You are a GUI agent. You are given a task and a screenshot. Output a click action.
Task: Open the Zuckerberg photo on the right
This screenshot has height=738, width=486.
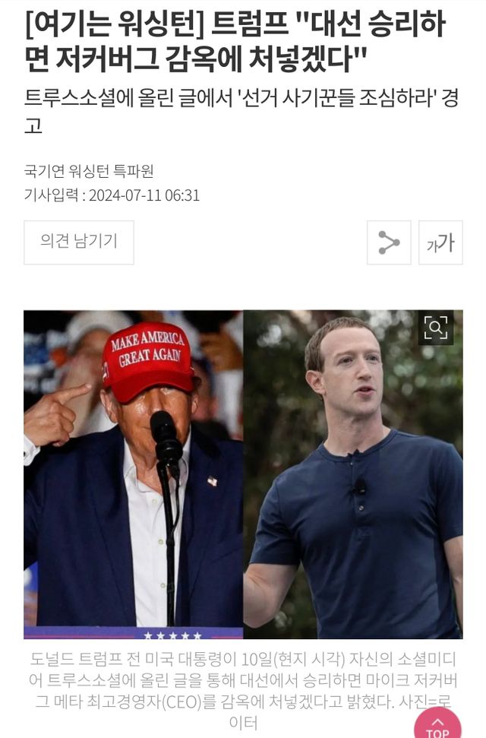coord(353,474)
